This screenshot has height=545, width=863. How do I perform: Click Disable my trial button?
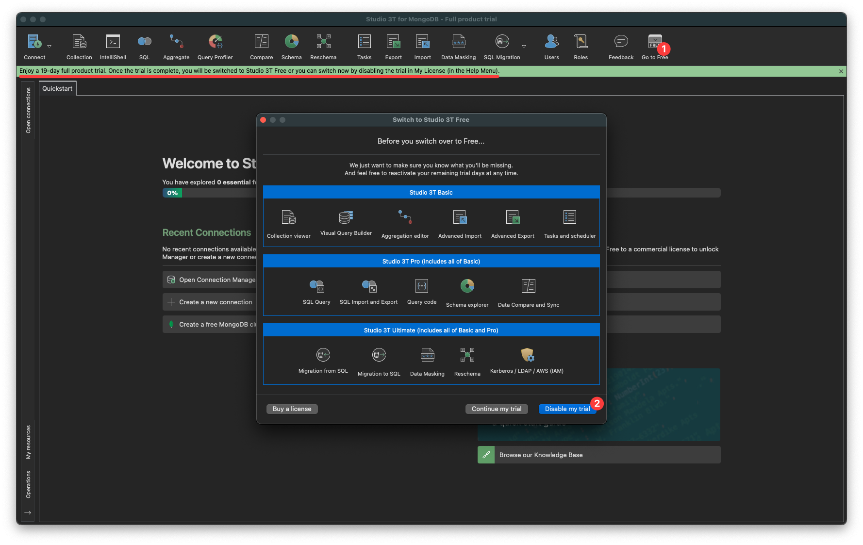point(567,409)
